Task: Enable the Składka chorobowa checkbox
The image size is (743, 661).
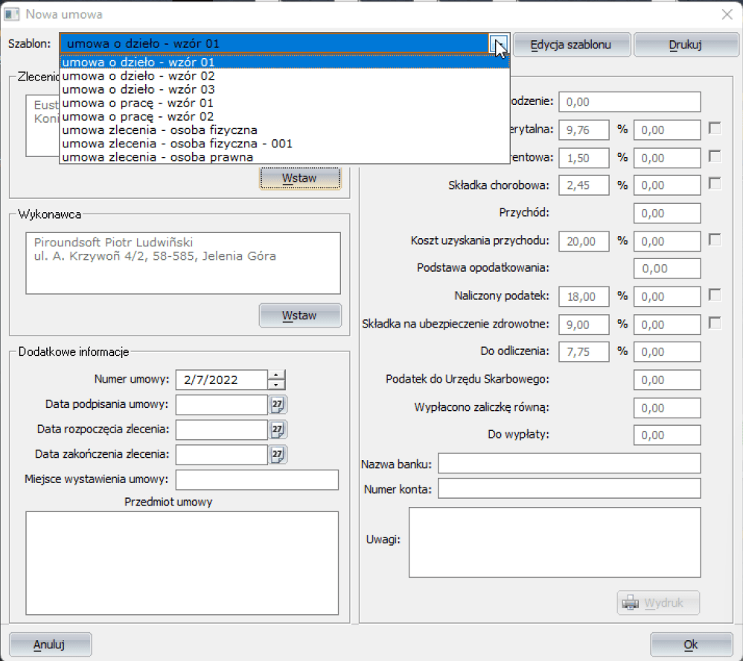Action: click(x=715, y=184)
